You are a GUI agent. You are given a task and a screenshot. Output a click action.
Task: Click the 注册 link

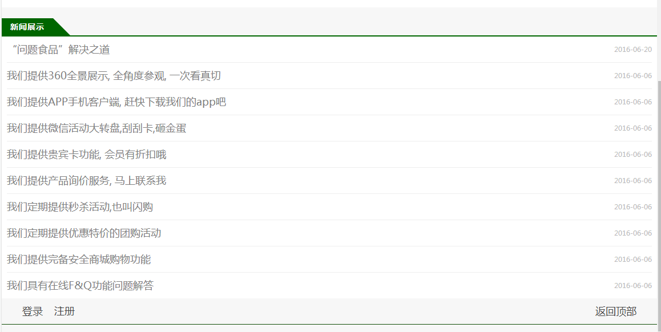coord(65,311)
